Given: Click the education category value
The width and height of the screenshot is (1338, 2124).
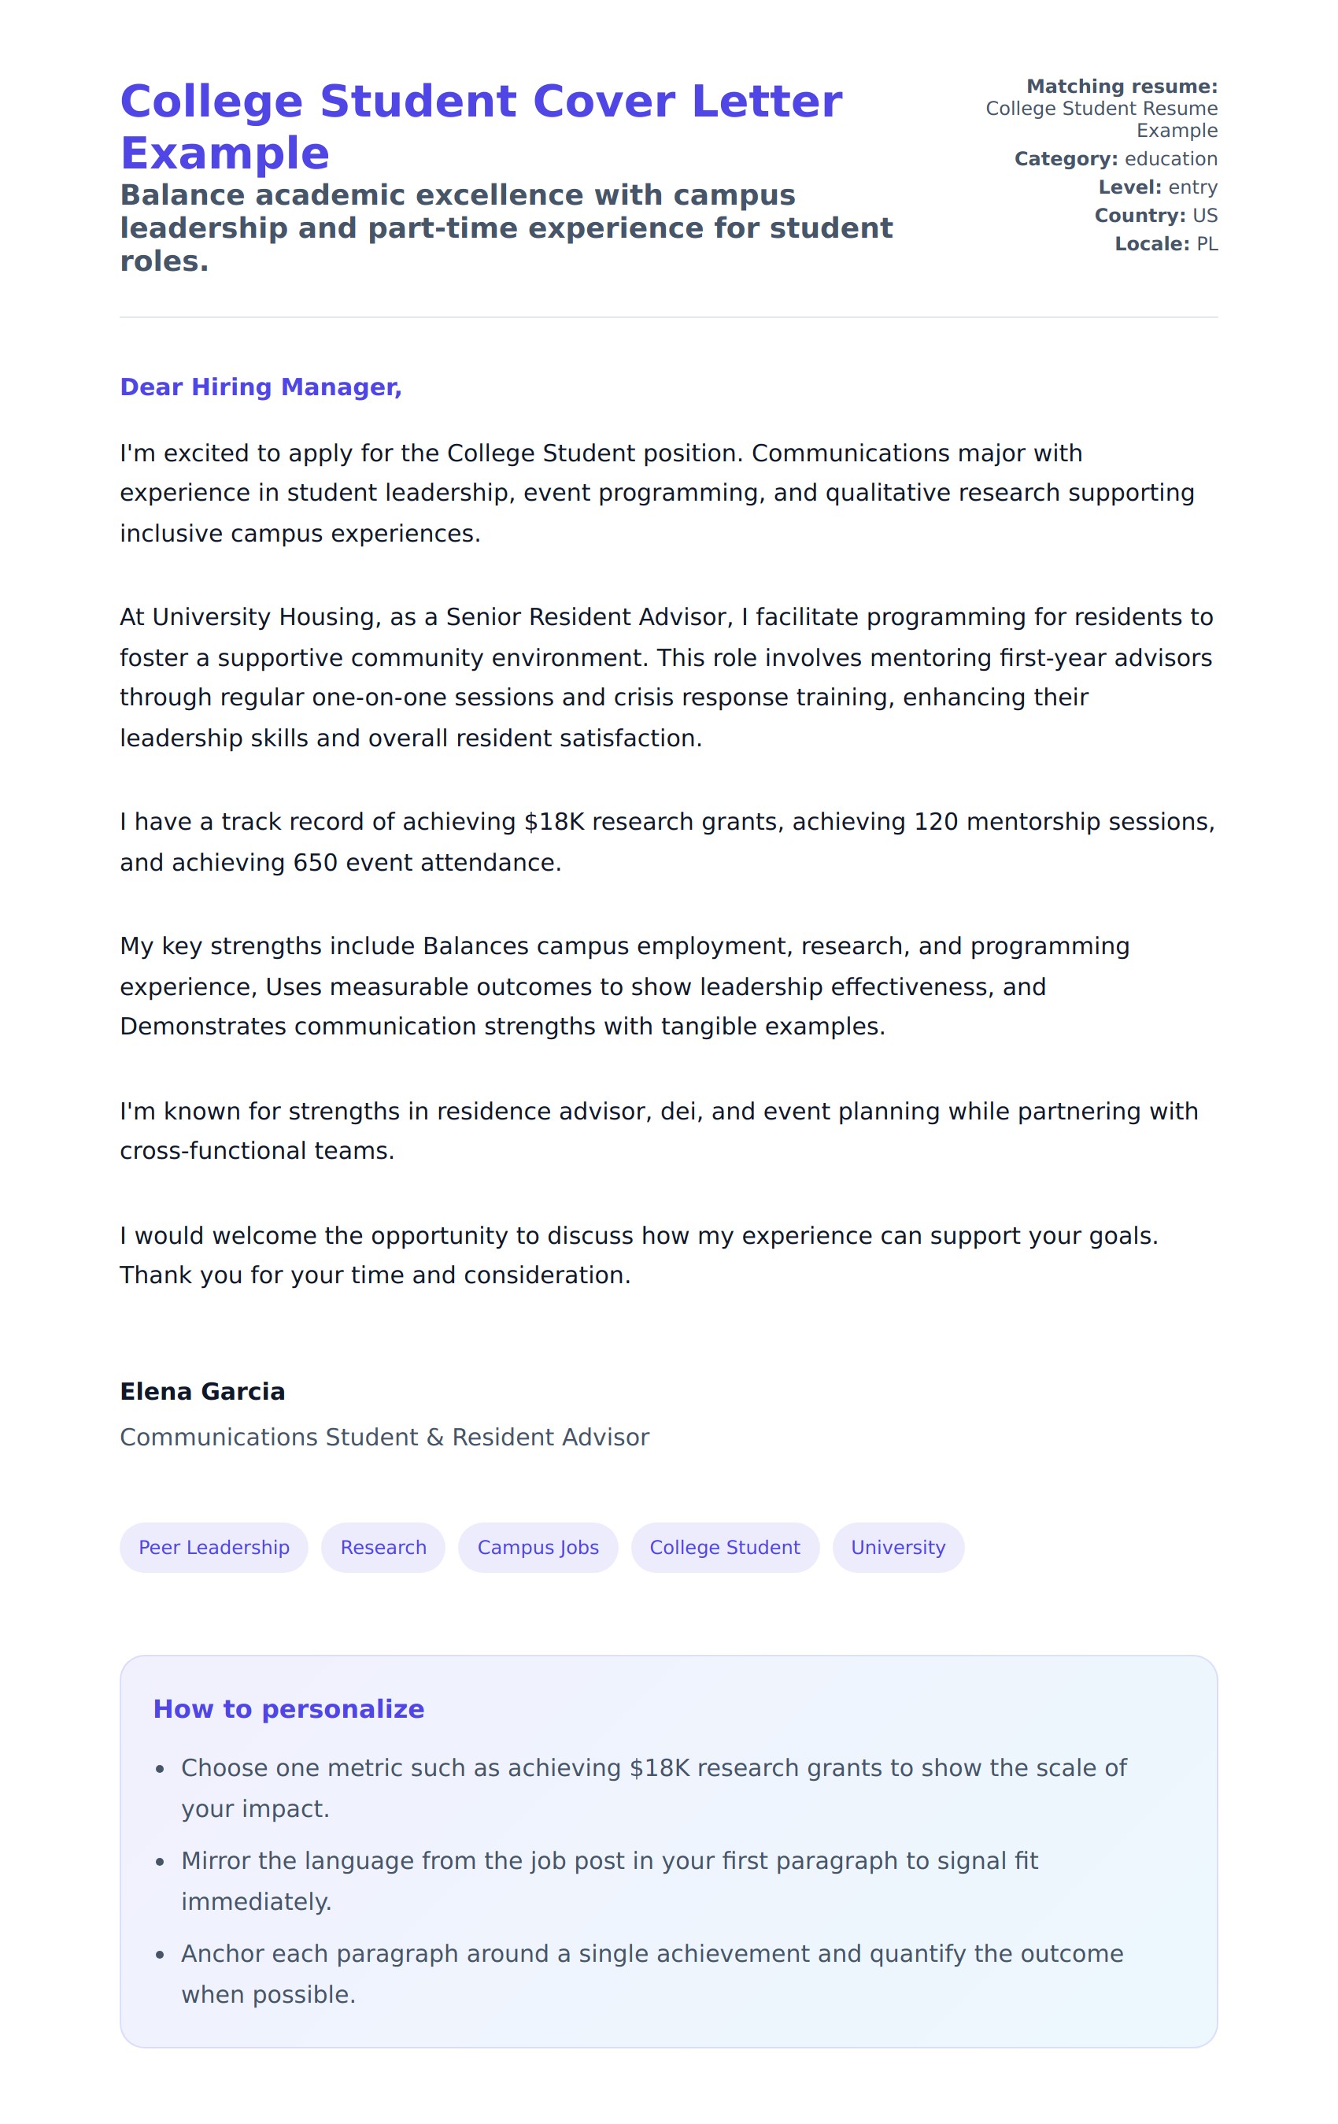Looking at the screenshot, I should click(1170, 159).
